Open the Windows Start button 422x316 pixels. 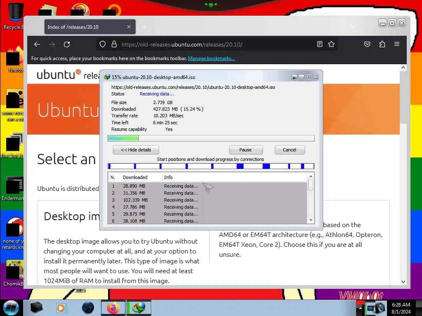[x=11, y=308]
